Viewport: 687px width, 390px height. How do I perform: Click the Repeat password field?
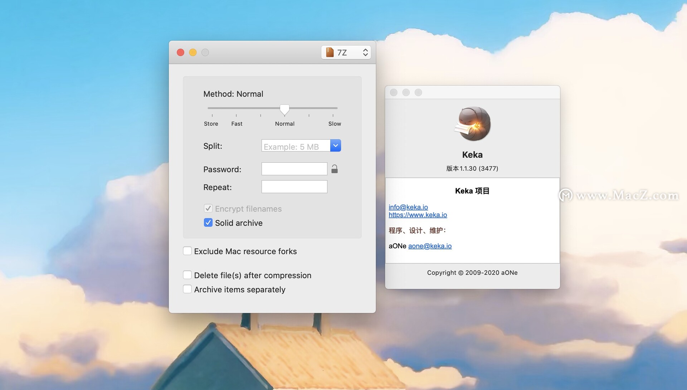294,187
